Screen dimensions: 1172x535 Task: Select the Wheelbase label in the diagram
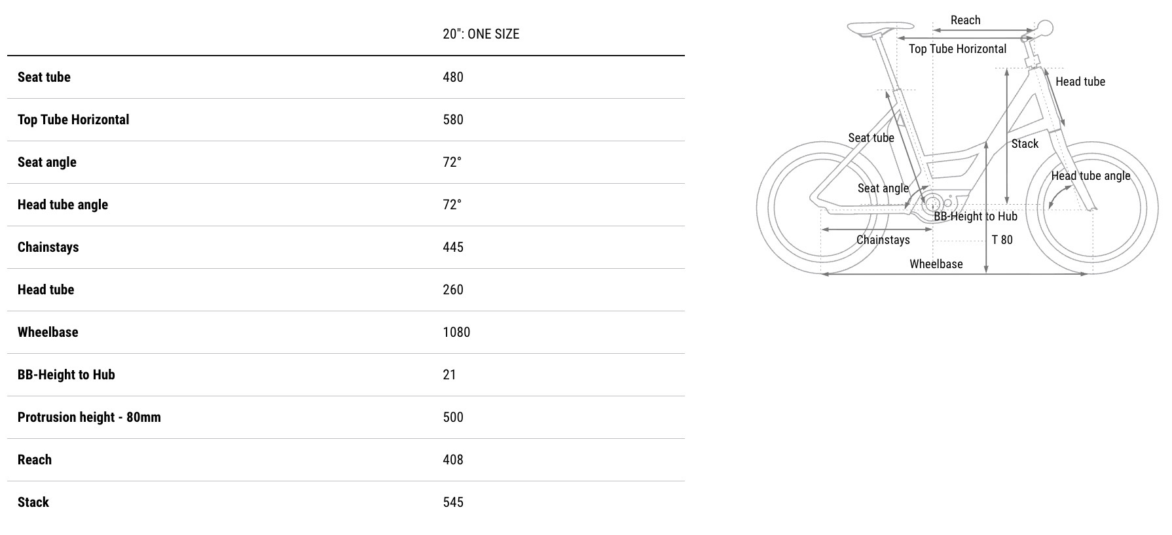tap(936, 264)
